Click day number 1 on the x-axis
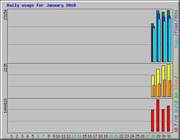The width and height of the screenshot is (180, 140). click(x=12, y=136)
